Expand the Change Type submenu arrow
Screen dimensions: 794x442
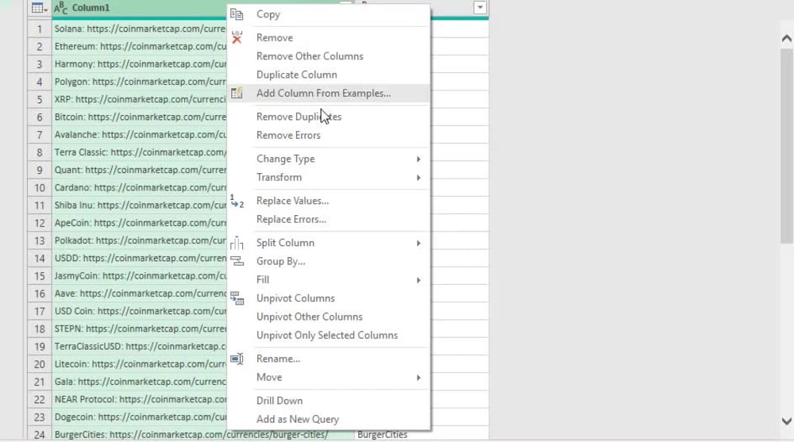(418, 159)
